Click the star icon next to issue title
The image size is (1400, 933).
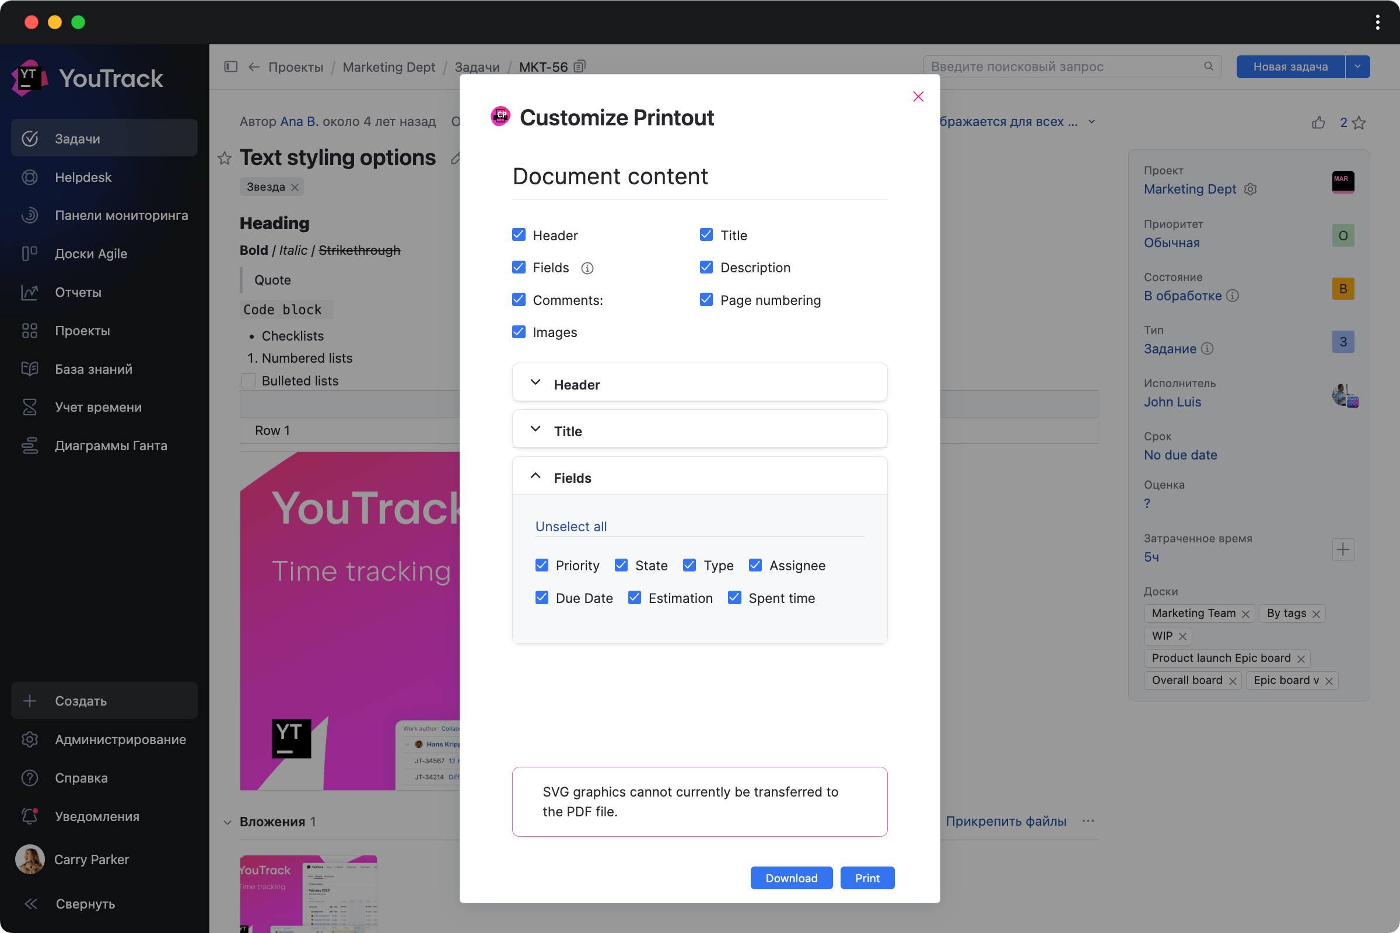[225, 158]
